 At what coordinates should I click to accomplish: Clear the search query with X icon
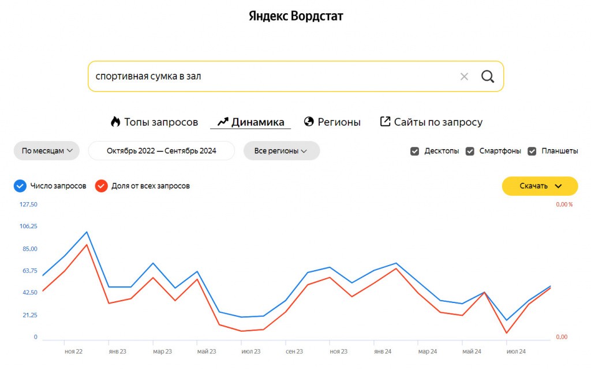464,77
